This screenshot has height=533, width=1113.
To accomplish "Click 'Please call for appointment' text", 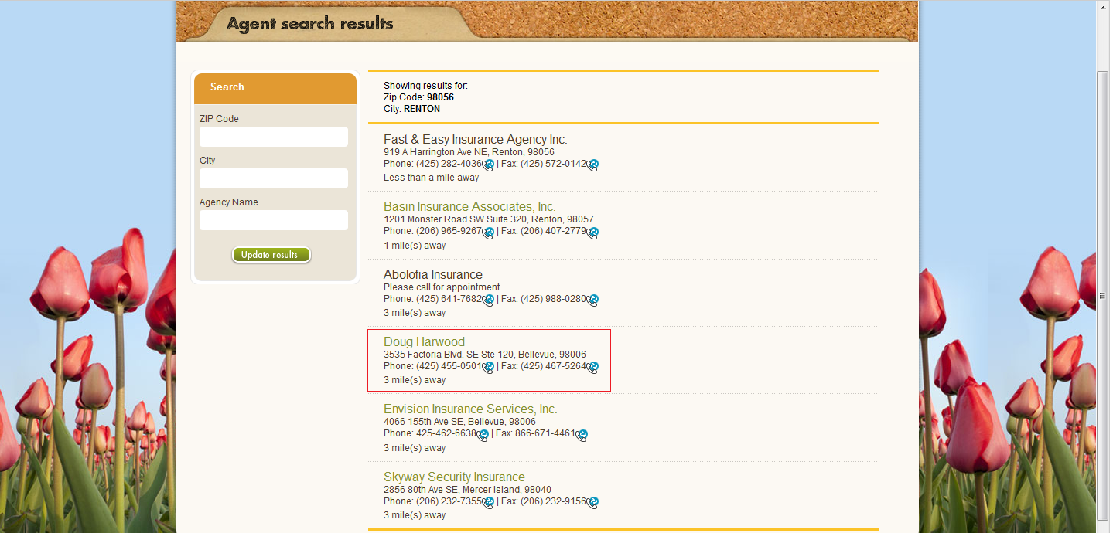I will tap(442, 287).
